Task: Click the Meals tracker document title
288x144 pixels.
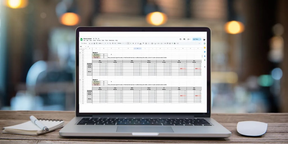Action: tap(88, 39)
